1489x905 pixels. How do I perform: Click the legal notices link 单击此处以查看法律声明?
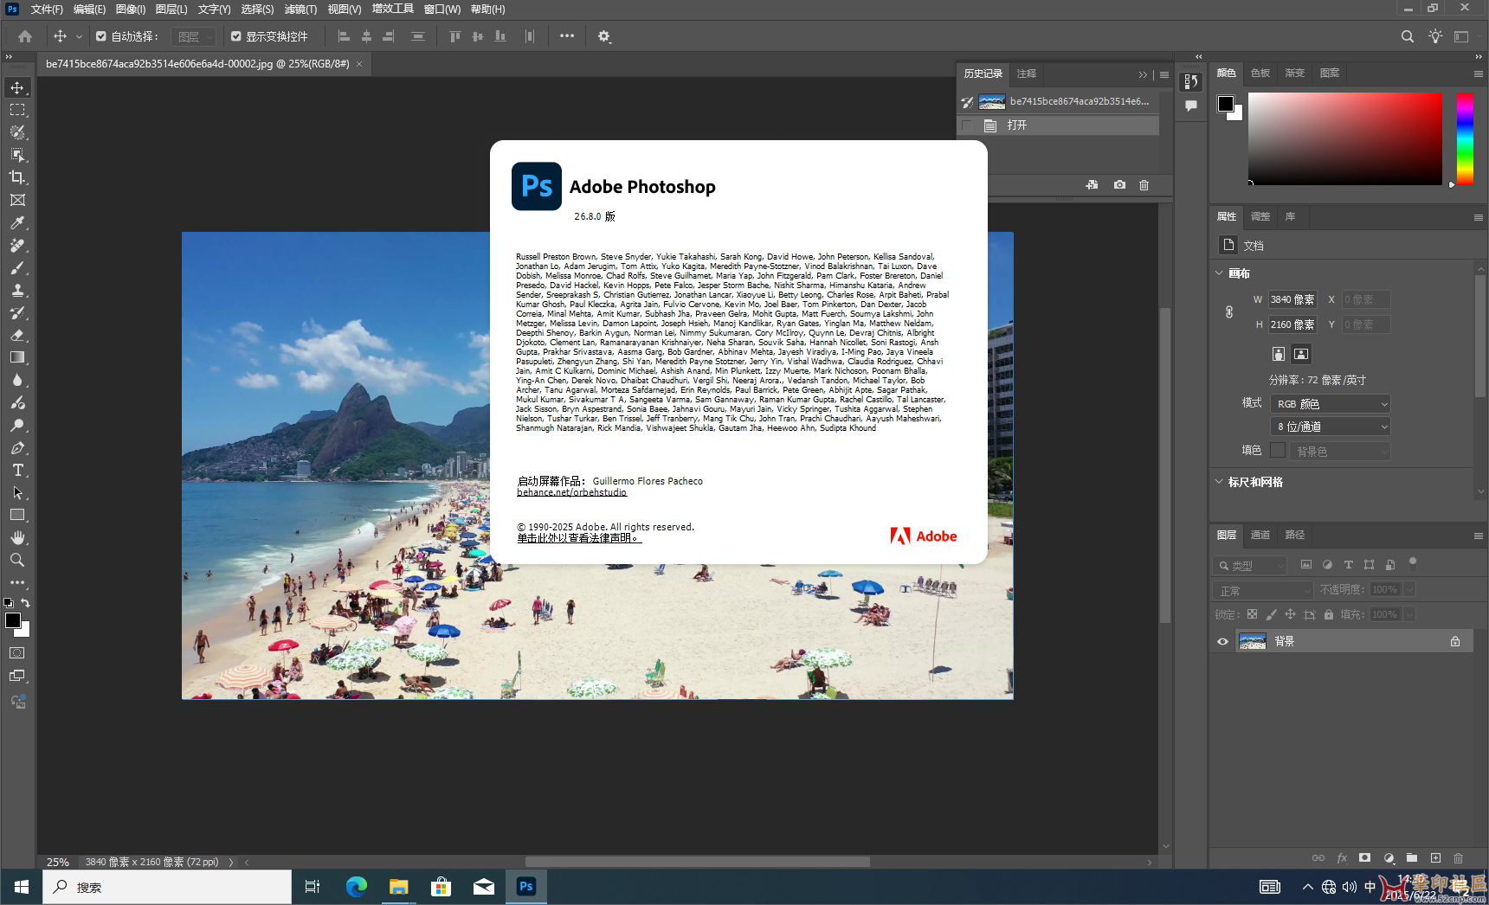(x=579, y=538)
